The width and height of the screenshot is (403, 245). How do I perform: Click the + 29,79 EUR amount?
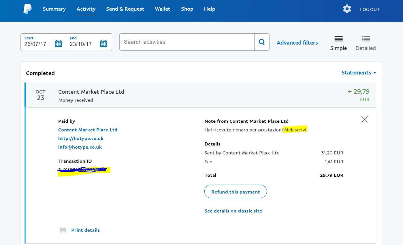pyautogui.click(x=359, y=95)
